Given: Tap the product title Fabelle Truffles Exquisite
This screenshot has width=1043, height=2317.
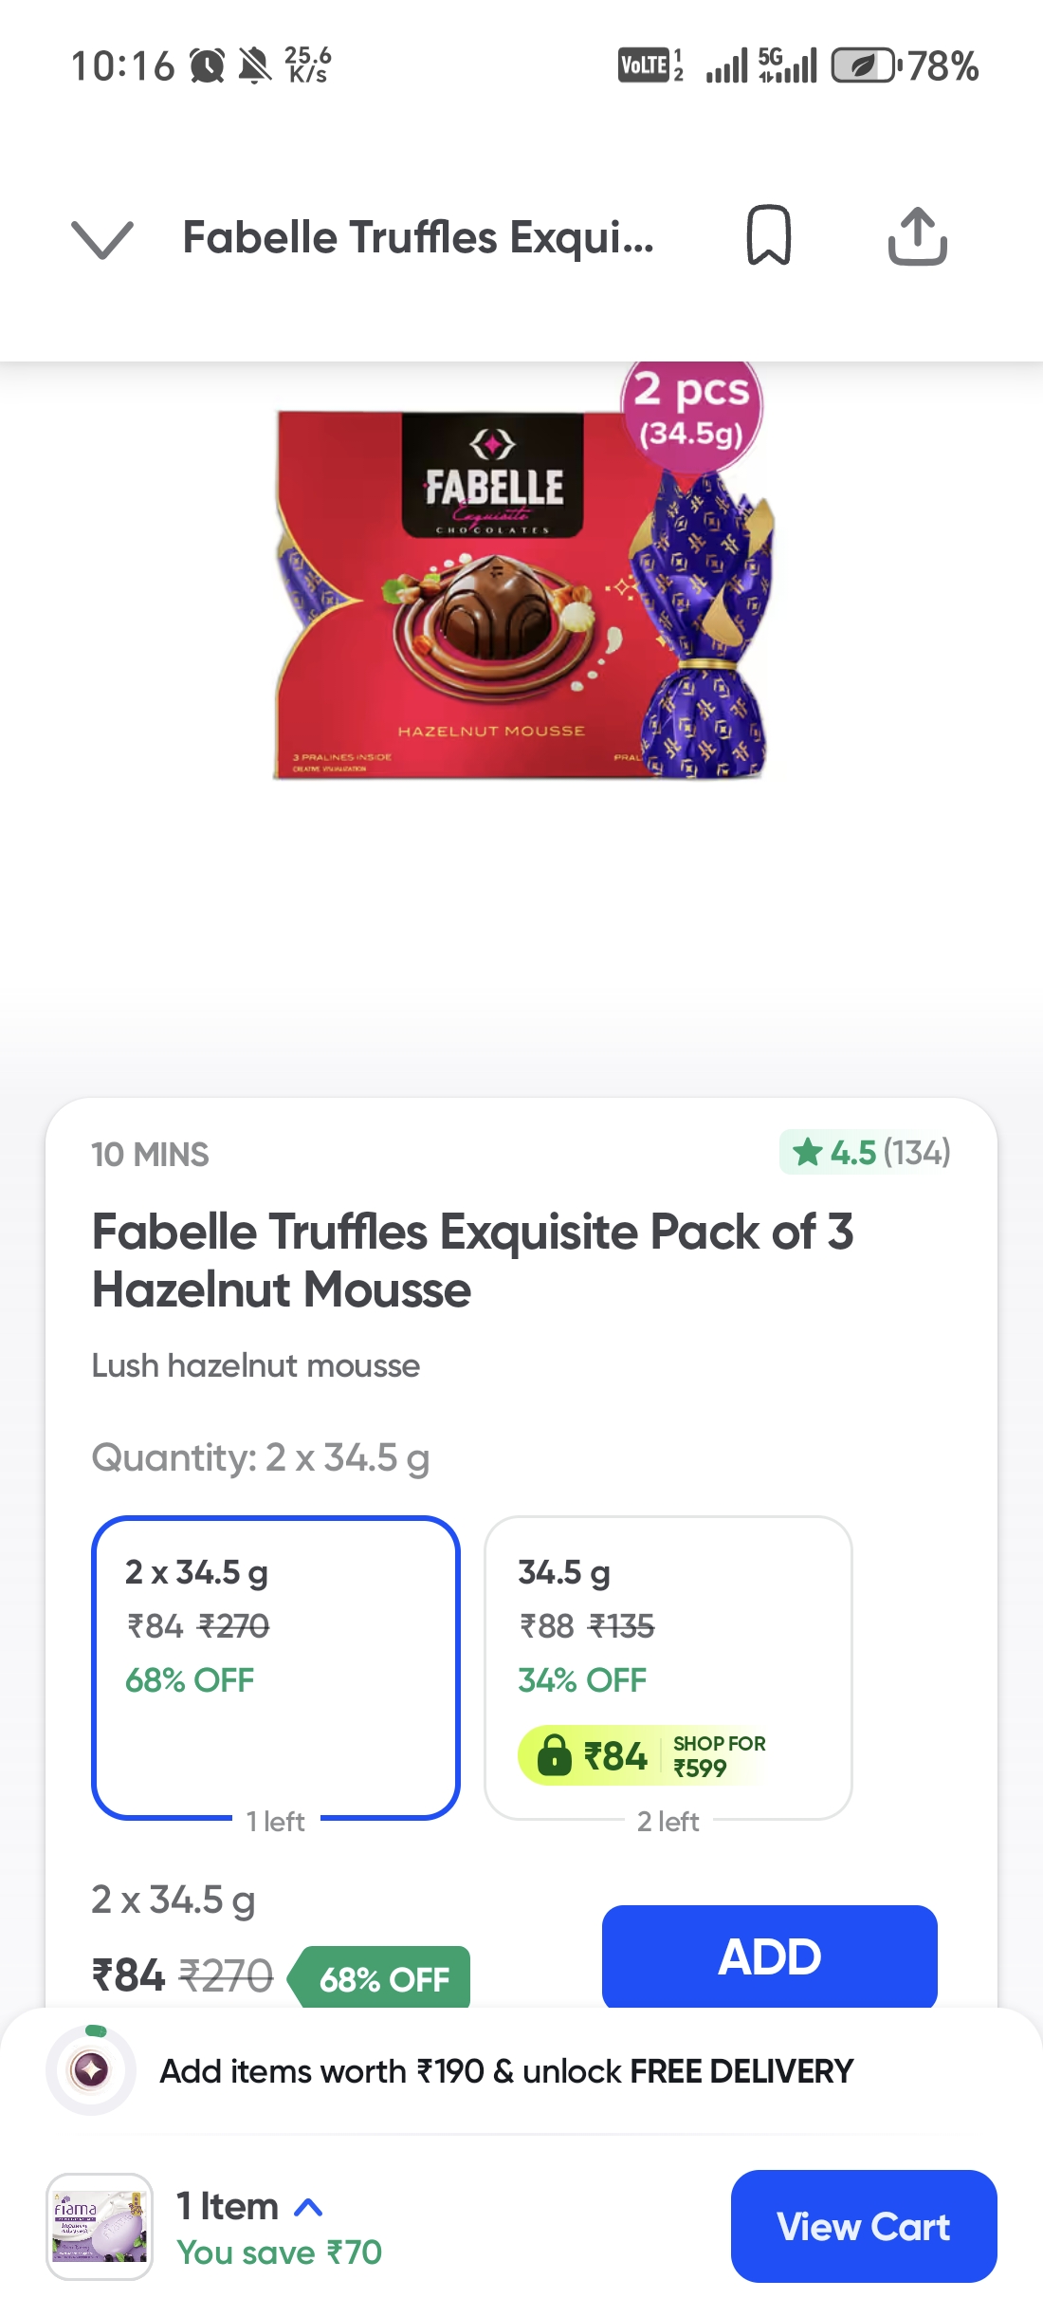Looking at the screenshot, I should point(472,1260).
